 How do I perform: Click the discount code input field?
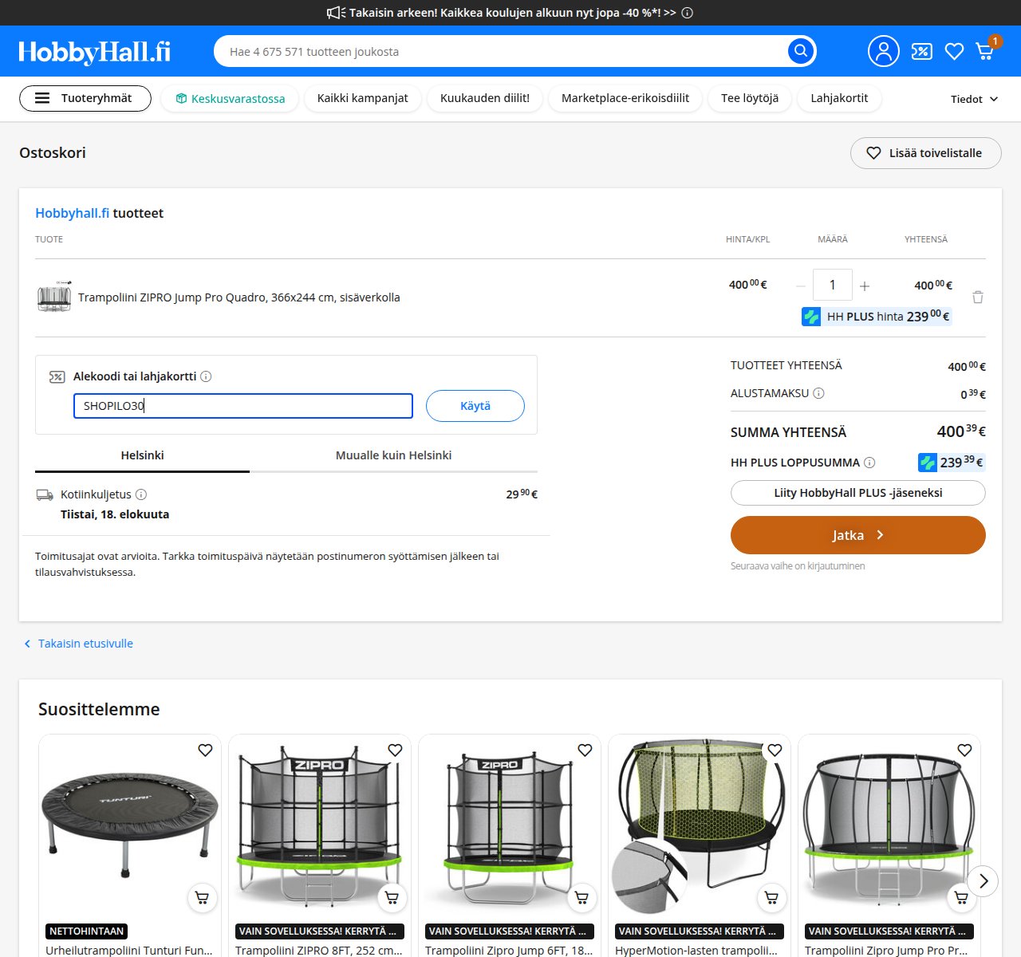(243, 406)
